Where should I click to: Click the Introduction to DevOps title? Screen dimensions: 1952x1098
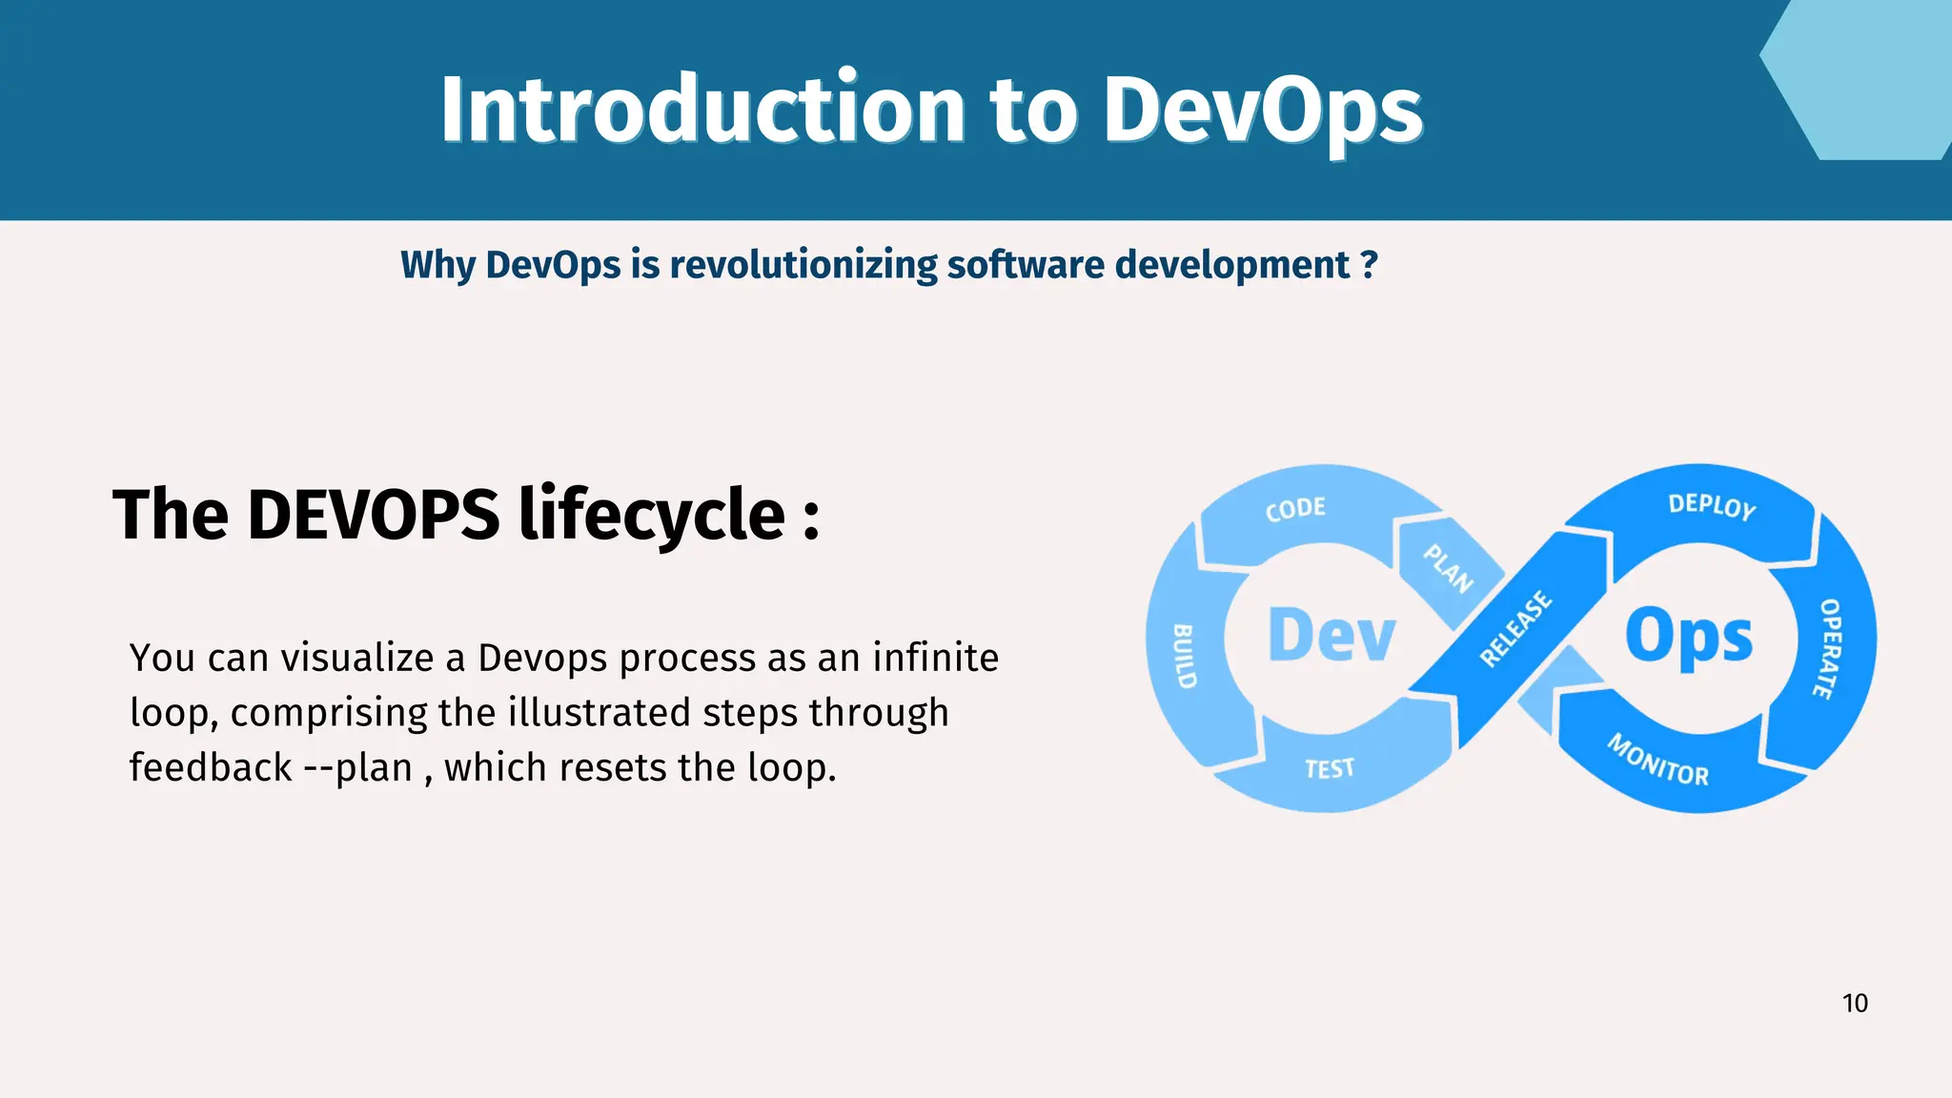930,110
